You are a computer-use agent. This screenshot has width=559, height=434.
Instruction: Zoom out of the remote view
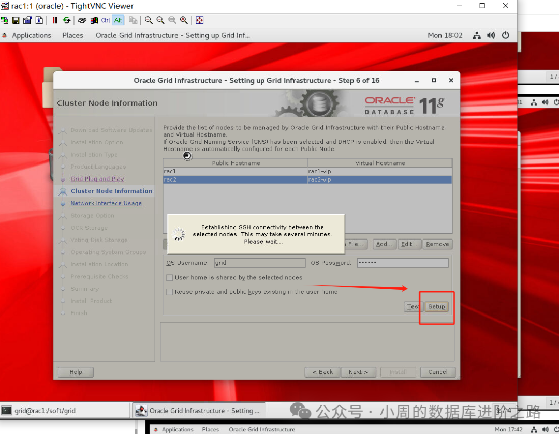click(160, 20)
